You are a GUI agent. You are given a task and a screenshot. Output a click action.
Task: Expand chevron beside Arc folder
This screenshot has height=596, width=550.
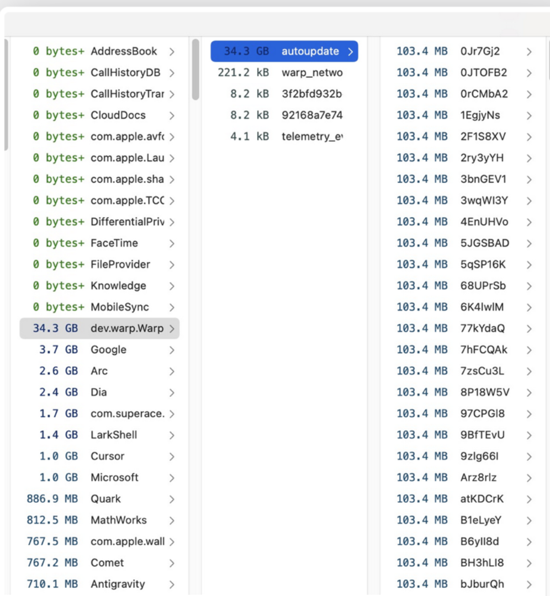pos(172,371)
